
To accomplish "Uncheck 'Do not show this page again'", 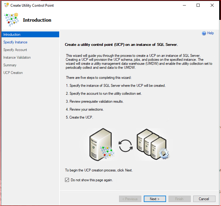I will pyautogui.click(x=67, y=180).
